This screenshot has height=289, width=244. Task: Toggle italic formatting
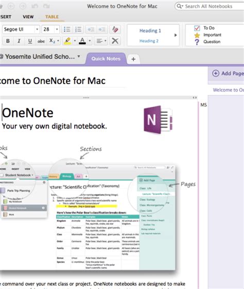pyautogui.click(x=19, y=41)
